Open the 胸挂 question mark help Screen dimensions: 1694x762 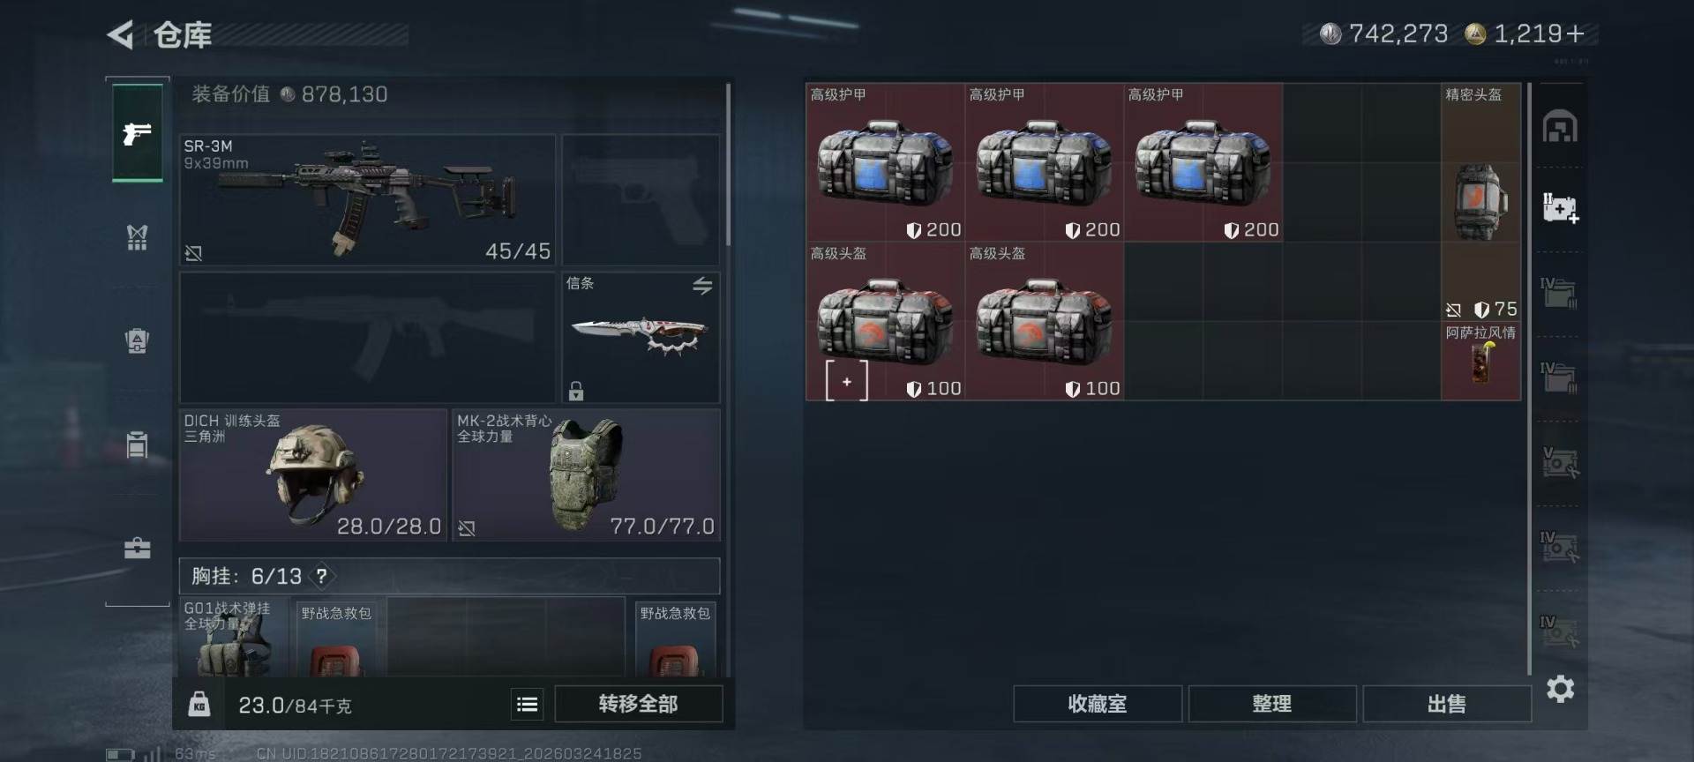tap(322, 576)
